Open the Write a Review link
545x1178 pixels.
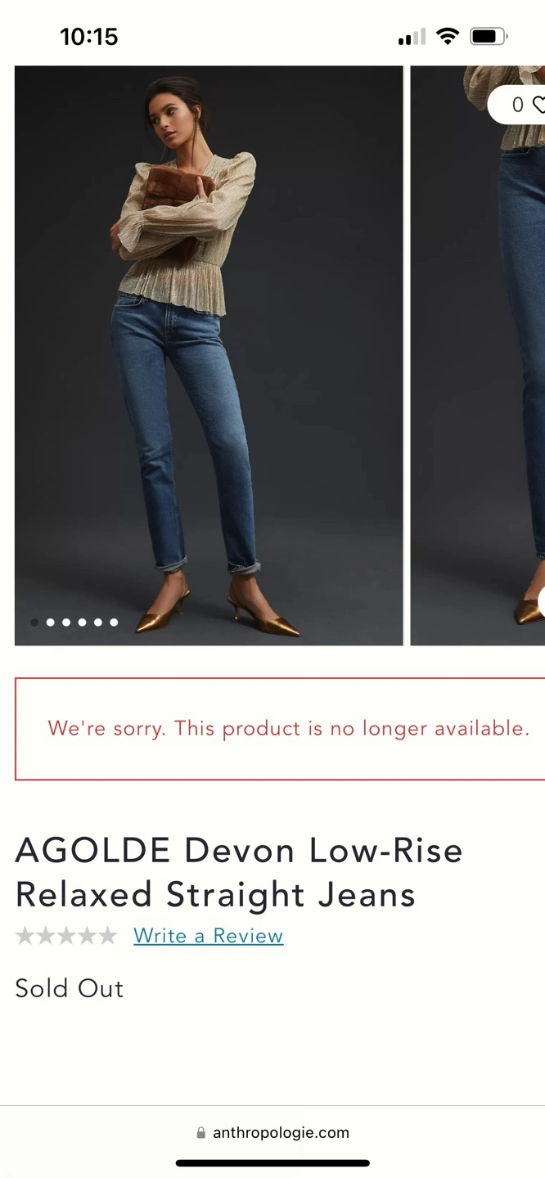[209, 936]
